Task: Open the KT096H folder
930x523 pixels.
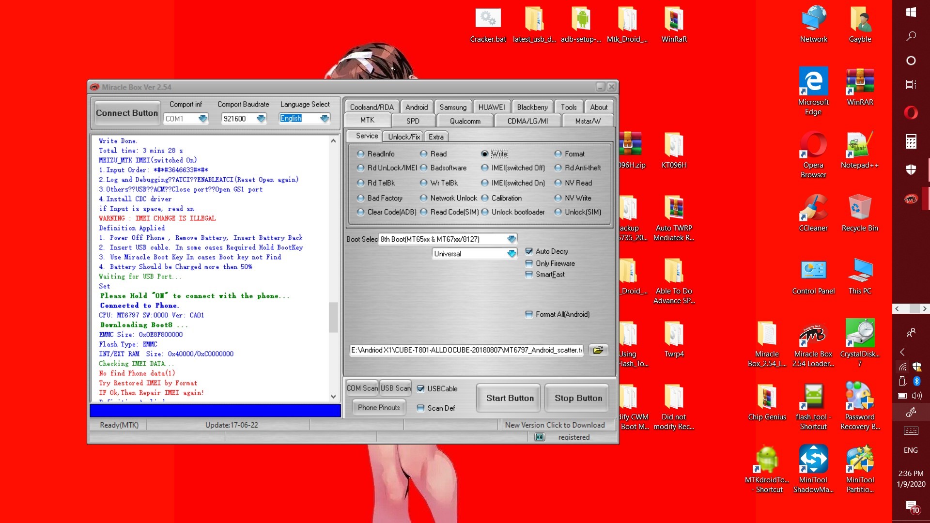Action: click(x=674, y=150)
